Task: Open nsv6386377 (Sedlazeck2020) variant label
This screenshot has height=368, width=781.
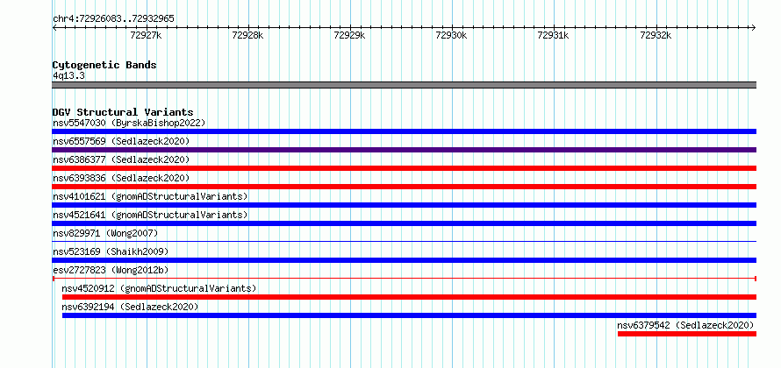Action: 121,159
